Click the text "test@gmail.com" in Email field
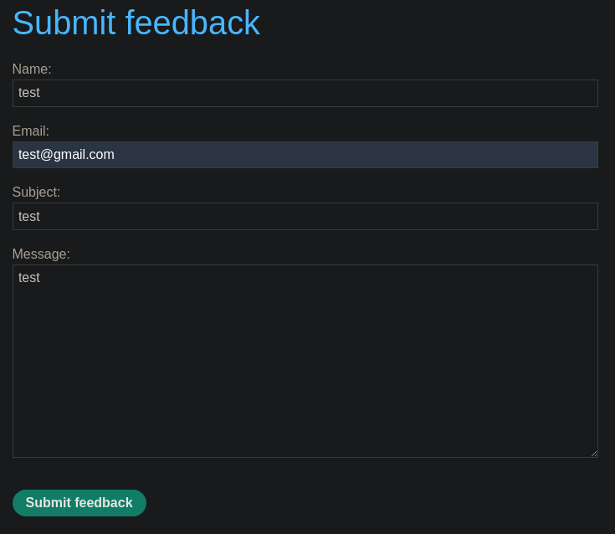The image size is (615, 534). (x=66, y=155)
